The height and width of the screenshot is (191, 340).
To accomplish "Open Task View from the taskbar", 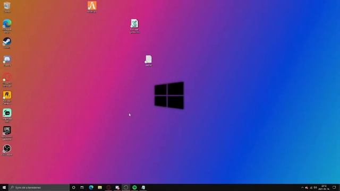I will point(82,187).
